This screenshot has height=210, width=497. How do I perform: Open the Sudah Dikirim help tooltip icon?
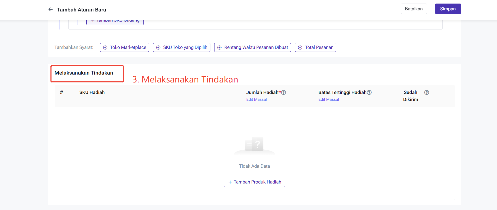[x=427, y=93]
